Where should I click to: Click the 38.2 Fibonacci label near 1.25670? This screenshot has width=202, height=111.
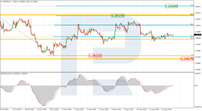tap(192, 24)
